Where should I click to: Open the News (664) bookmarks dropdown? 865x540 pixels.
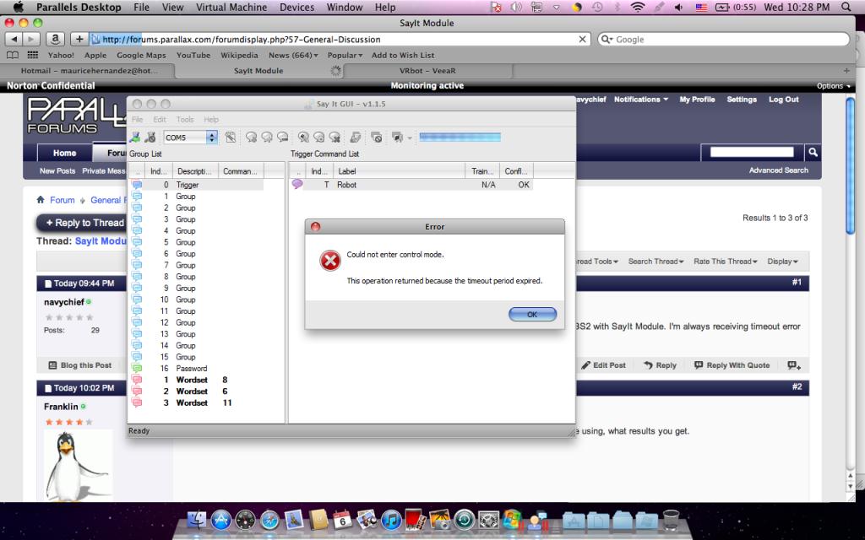(293, 55)
